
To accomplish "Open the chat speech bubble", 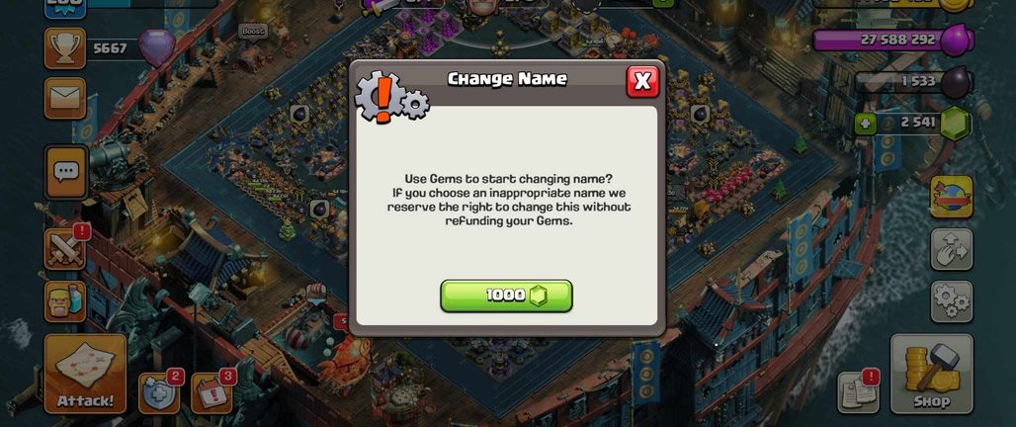I will (66, 172).
